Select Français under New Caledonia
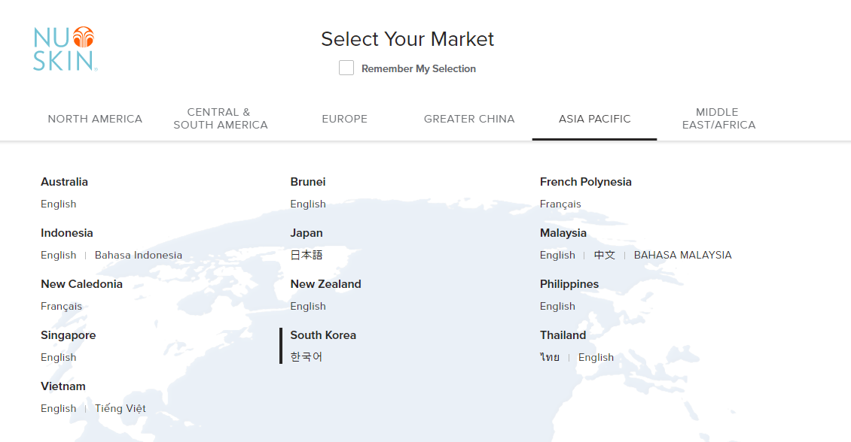This screenshot has width=851, height=442. click(x=61, y=306)
